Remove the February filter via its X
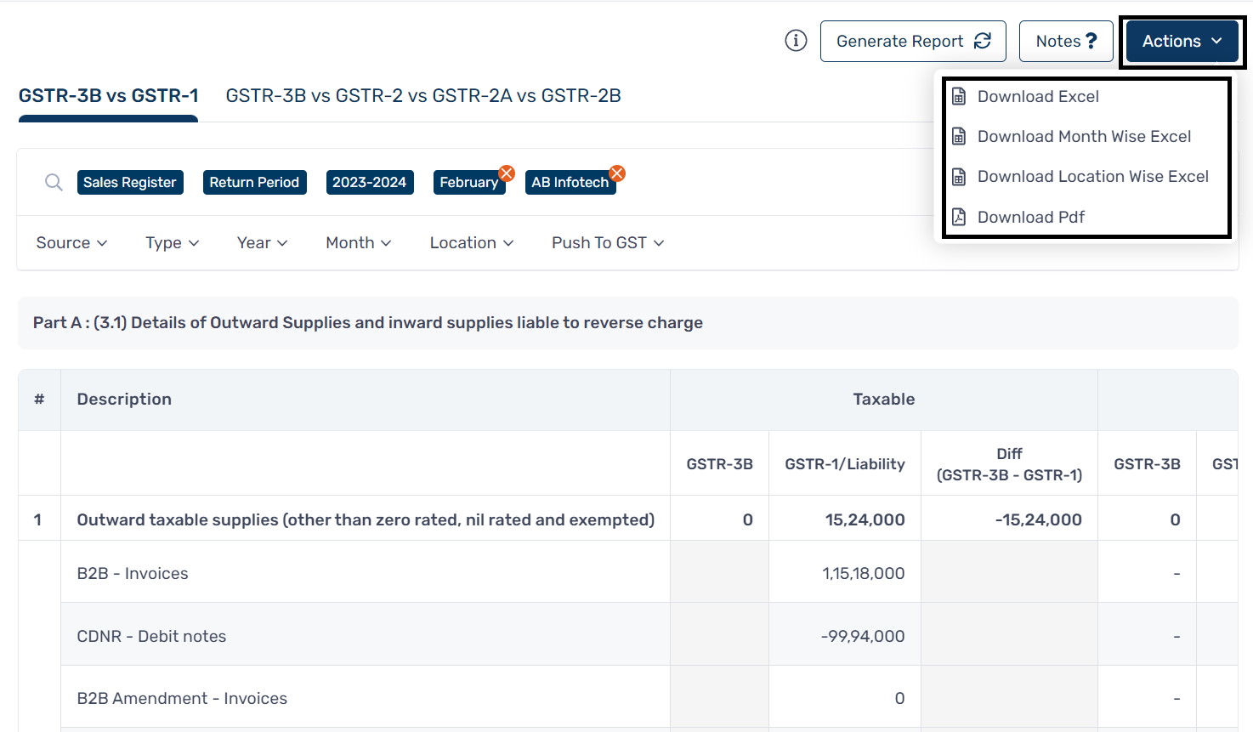The image size is (1253, 732). [507, 173]
